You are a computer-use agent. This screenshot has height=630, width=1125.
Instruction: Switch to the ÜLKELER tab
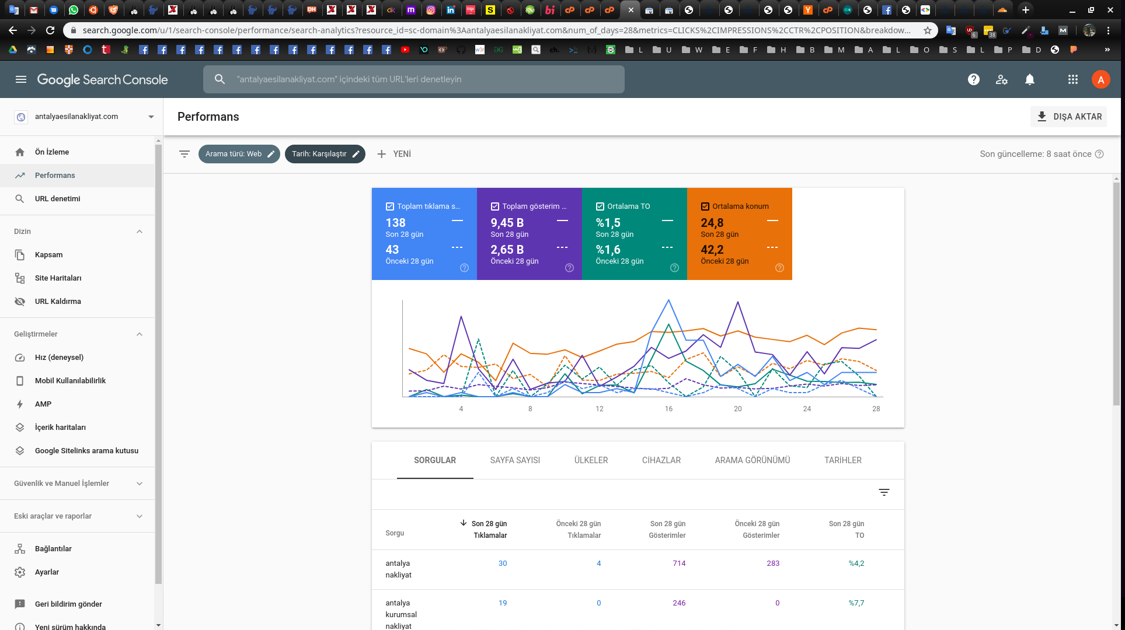591,460
